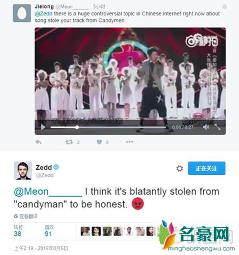
Task: Open the @Zedd mention link
Action: 43,14
